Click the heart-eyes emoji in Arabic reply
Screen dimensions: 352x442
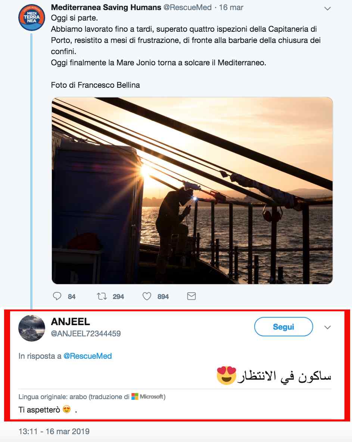[227, 376]
